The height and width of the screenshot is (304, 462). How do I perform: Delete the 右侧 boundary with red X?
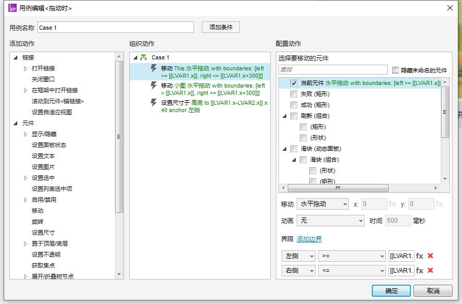click(x=430, y=271)
